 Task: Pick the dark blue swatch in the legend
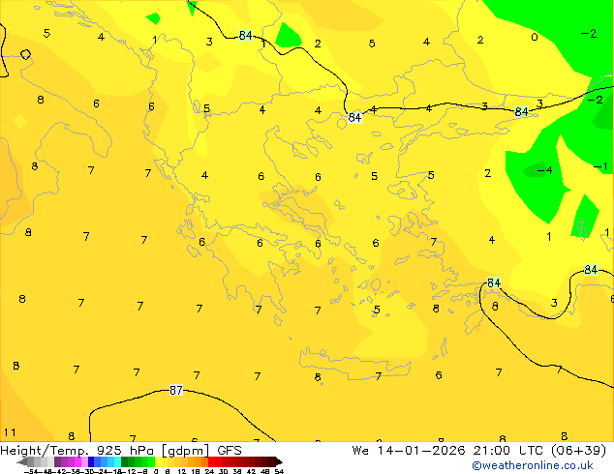[x=91, y=461]
